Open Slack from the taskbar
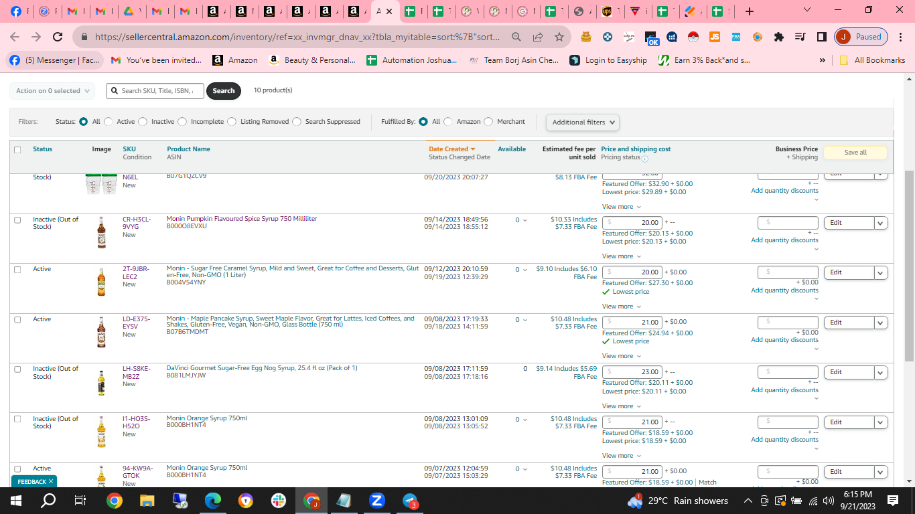 click(x=279, y=501)
